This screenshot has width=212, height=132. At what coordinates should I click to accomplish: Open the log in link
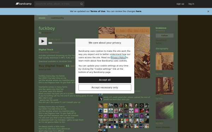click(x=191, y=4)
